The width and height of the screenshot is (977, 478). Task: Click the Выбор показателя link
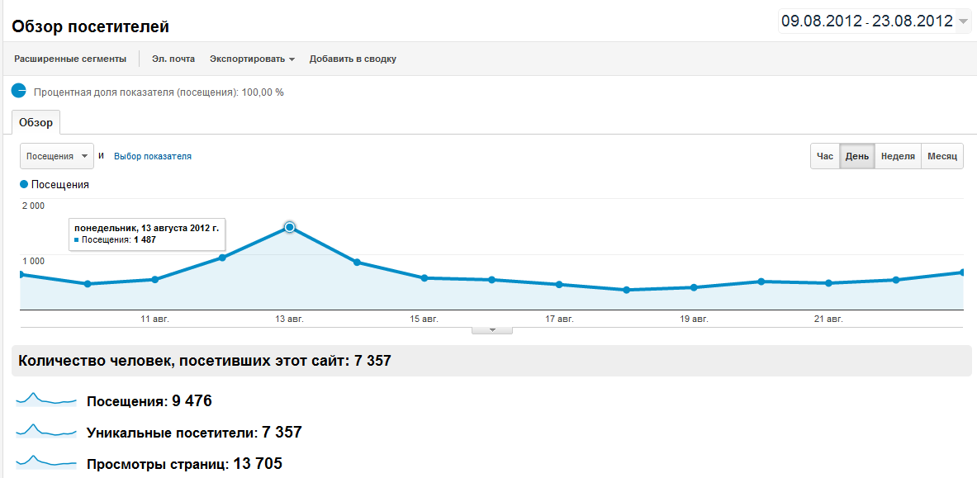(153, 156)
